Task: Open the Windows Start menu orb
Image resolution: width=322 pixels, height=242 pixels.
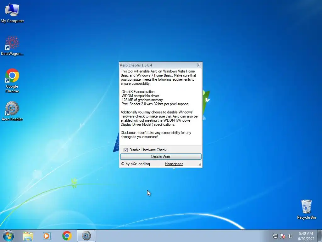Action: tap(8, 236)
